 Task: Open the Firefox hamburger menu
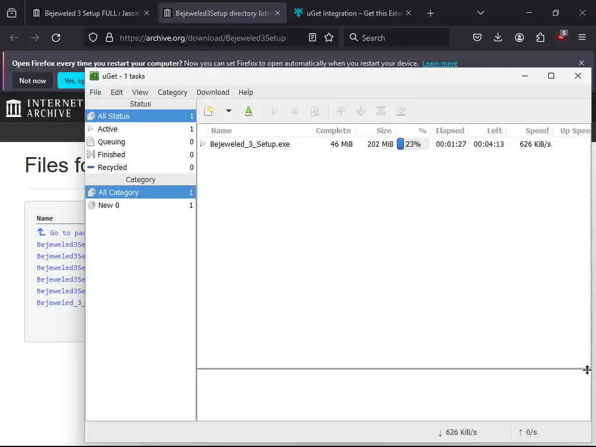(582, 37)
